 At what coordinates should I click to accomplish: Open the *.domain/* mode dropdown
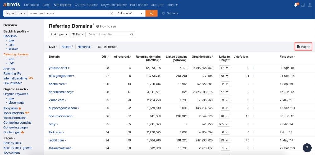click(x=130, y=13)
